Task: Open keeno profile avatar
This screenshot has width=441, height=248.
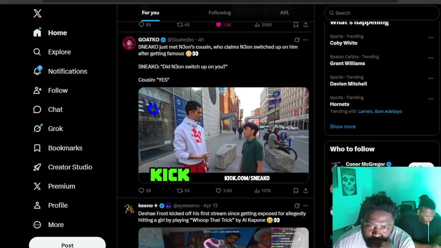Action: coord(129,209)
